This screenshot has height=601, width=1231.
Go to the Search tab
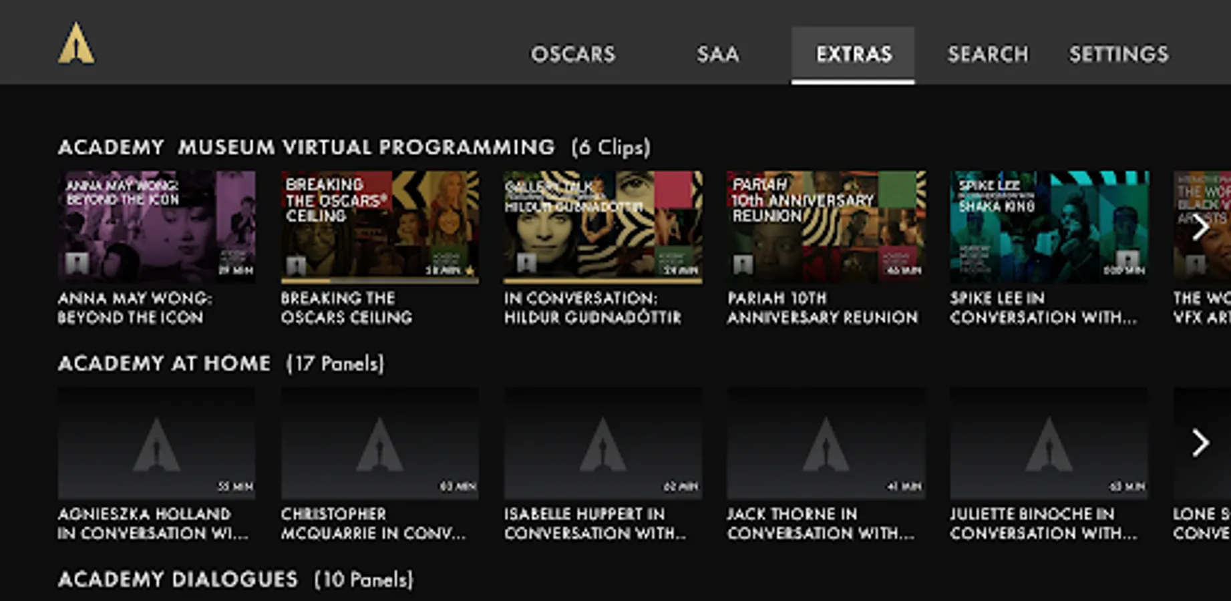point(988,54)
